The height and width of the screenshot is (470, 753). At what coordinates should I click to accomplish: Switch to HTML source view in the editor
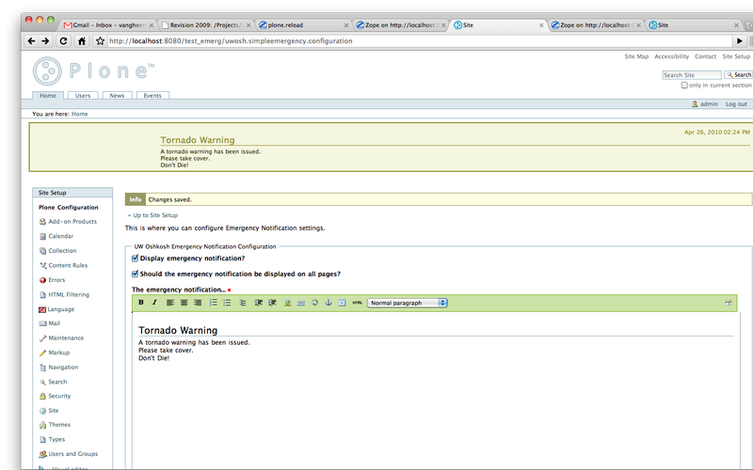tap(357, 303)
